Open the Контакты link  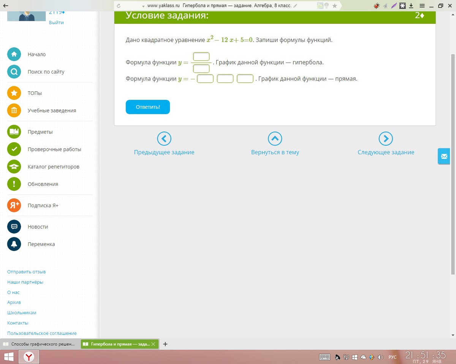[x=18, y=323]
